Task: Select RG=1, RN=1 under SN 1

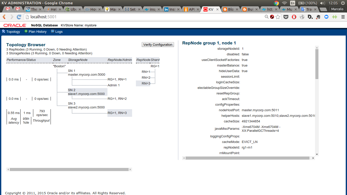Action: pos(117,79)
